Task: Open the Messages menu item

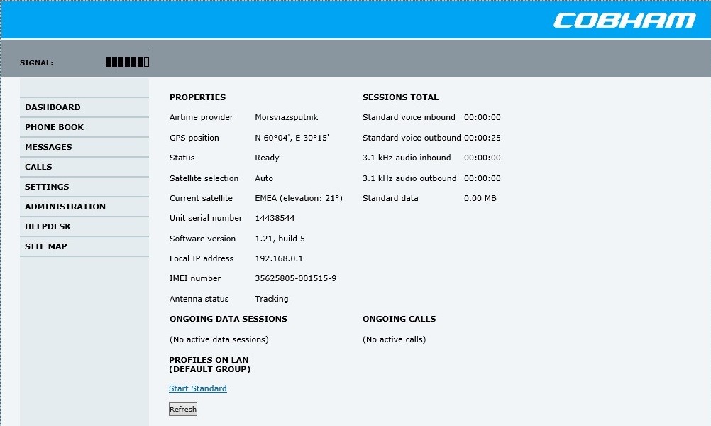Action: click(48, 147)
